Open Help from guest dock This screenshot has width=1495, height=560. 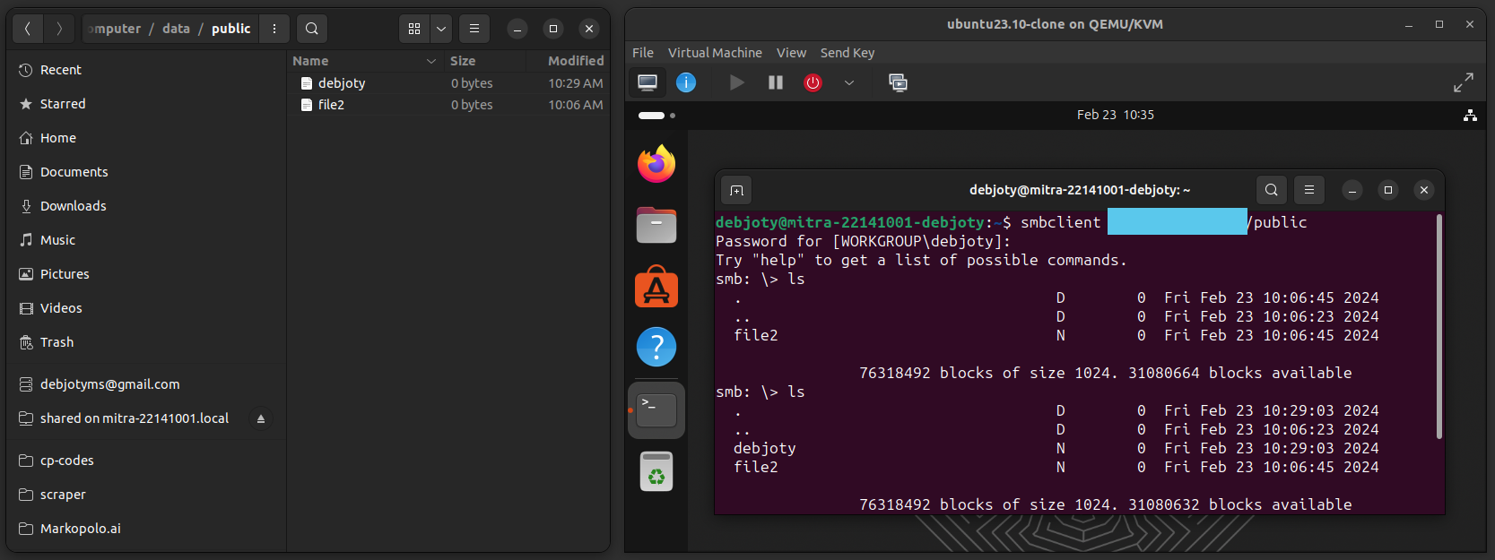point(656,347)
